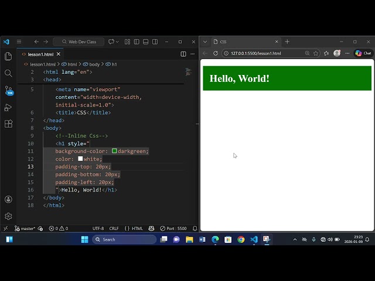Toggle the bottom panel layout button
The height and width of the screenshot is (281, 375).
point(145,42)
